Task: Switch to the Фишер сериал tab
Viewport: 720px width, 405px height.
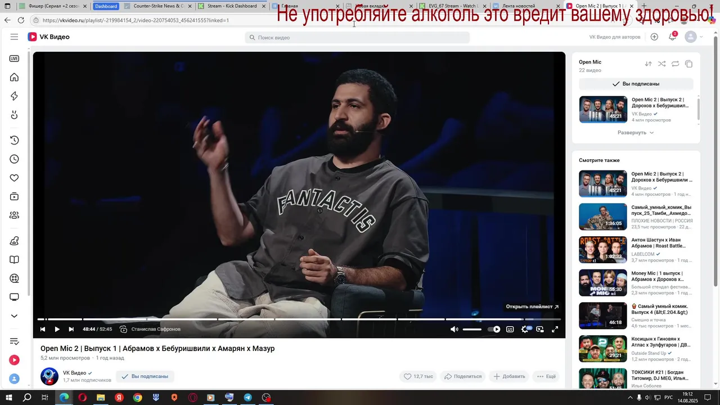Action: [53, 6]
